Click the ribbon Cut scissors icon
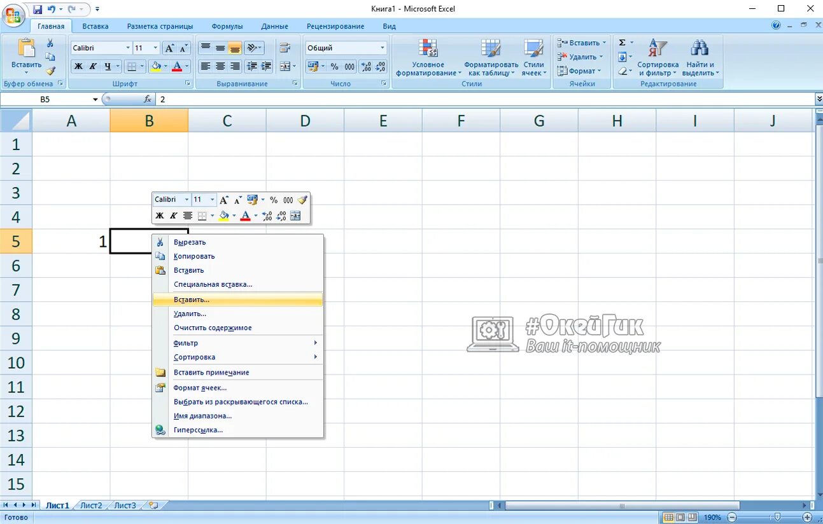This screenshot has width=823, height=524. coord(50,43)
